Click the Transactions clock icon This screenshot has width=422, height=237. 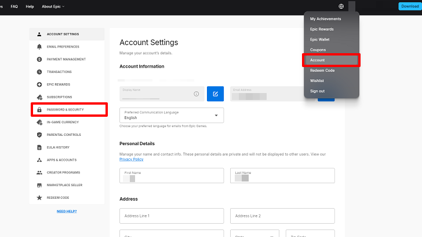tap(39, 72)
